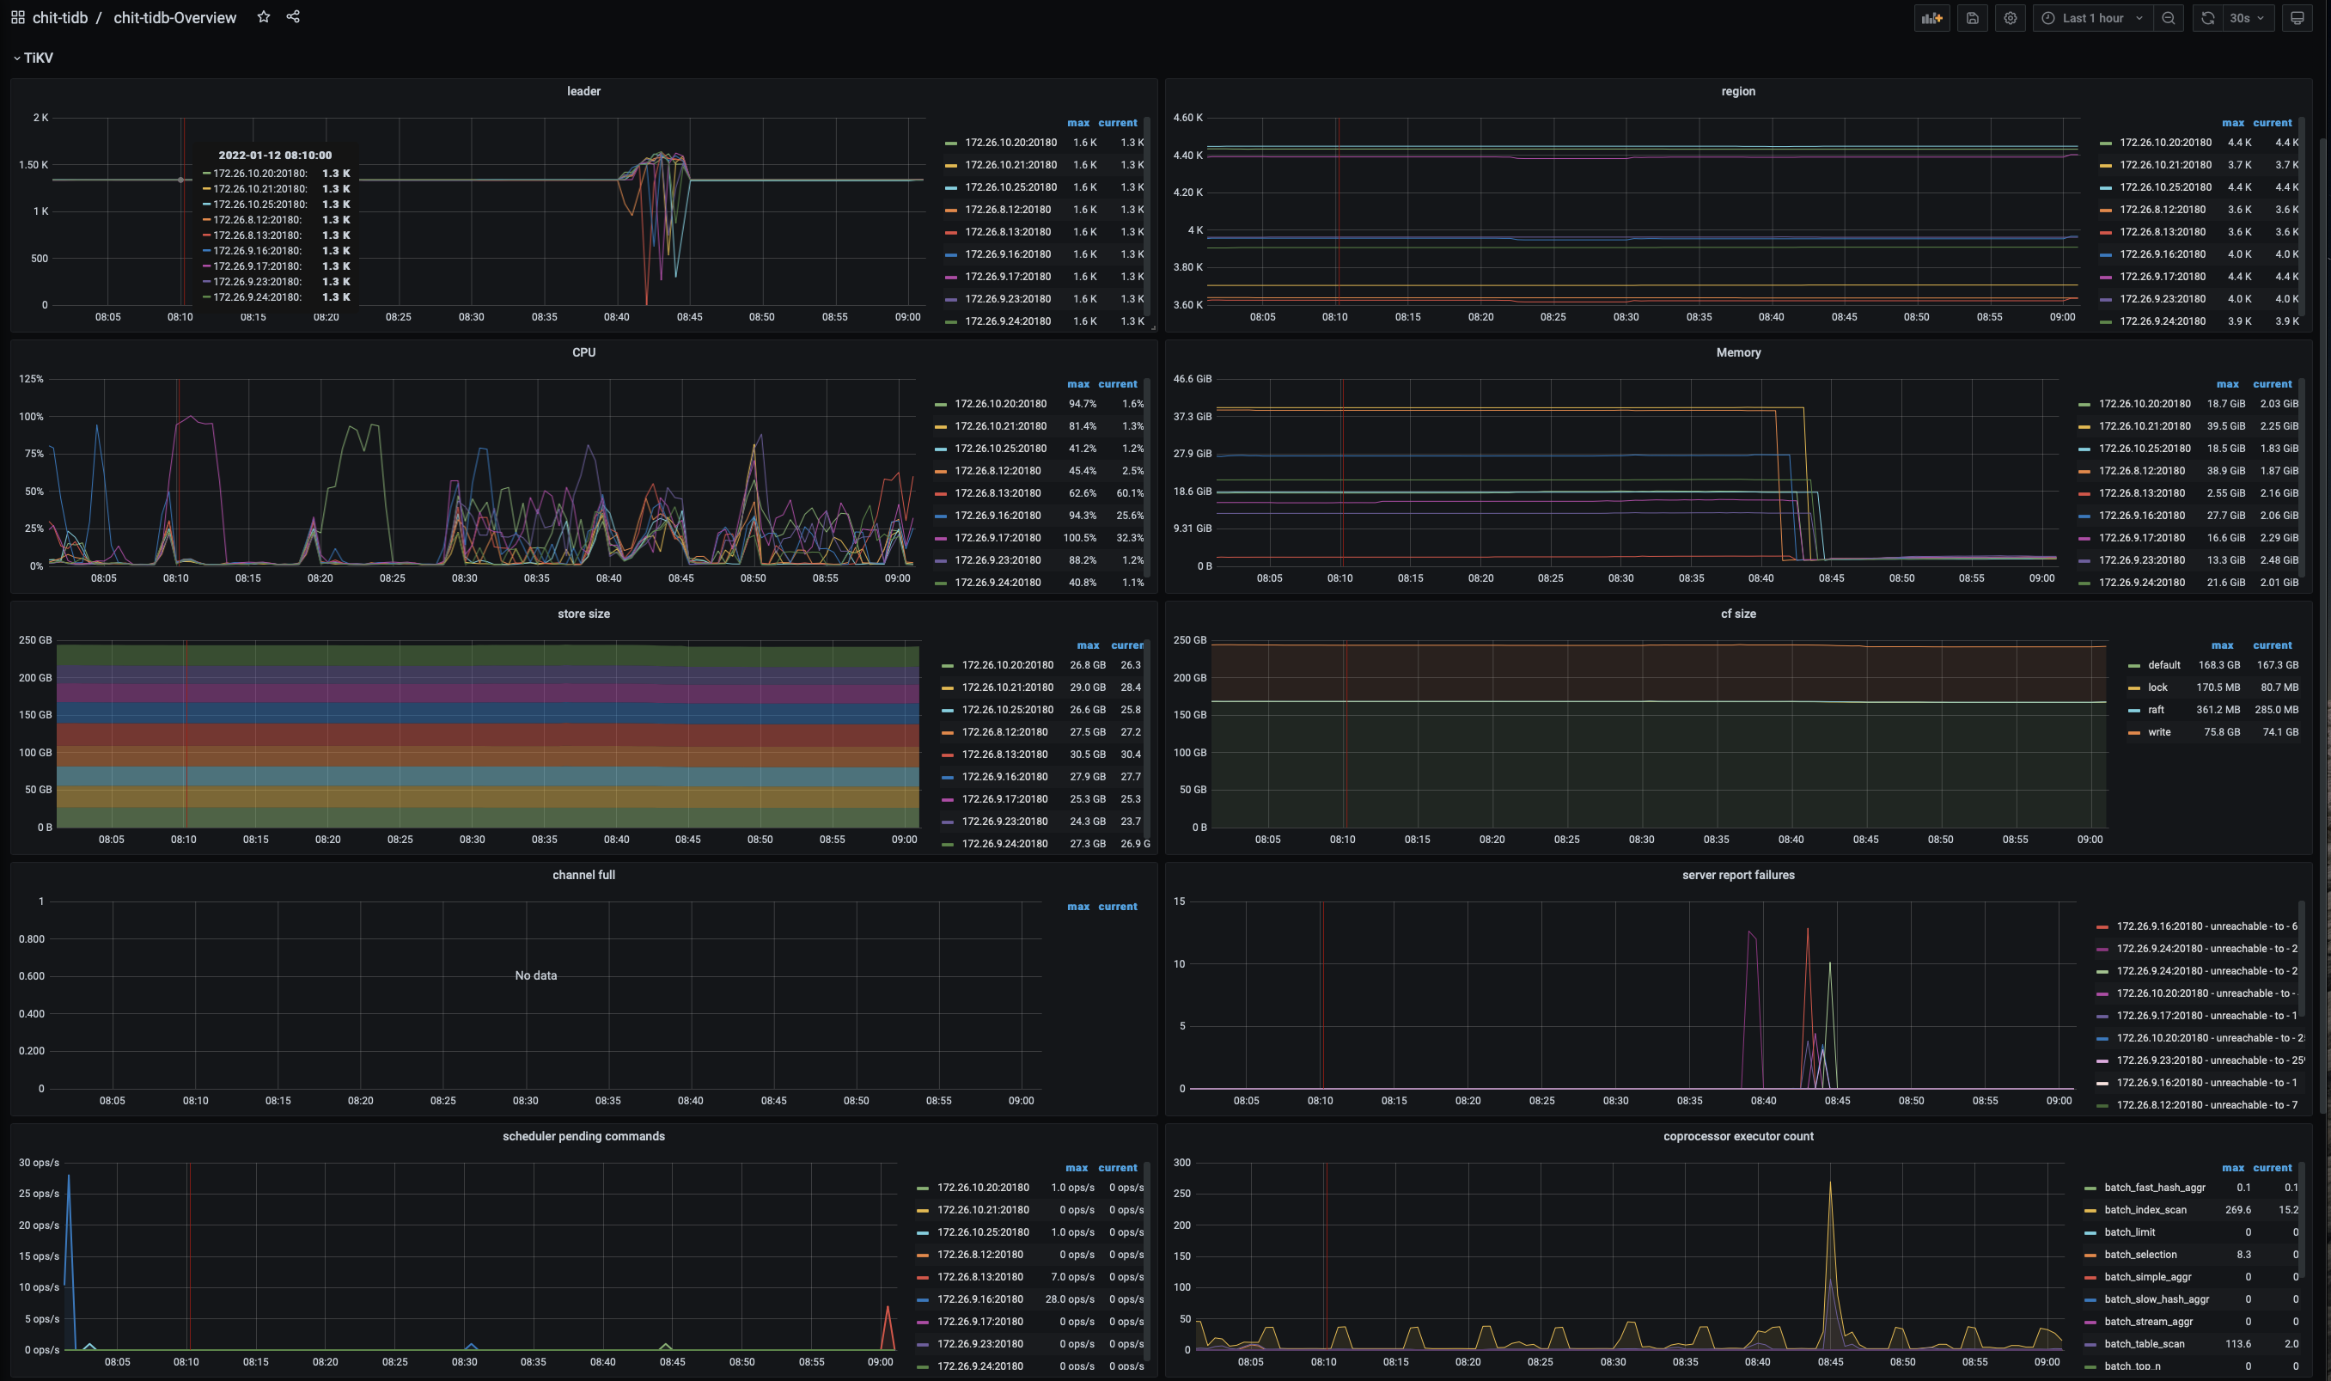2331x1381 pixels.
Task: Save the dashboard via disk icon
Action: 1972,18
